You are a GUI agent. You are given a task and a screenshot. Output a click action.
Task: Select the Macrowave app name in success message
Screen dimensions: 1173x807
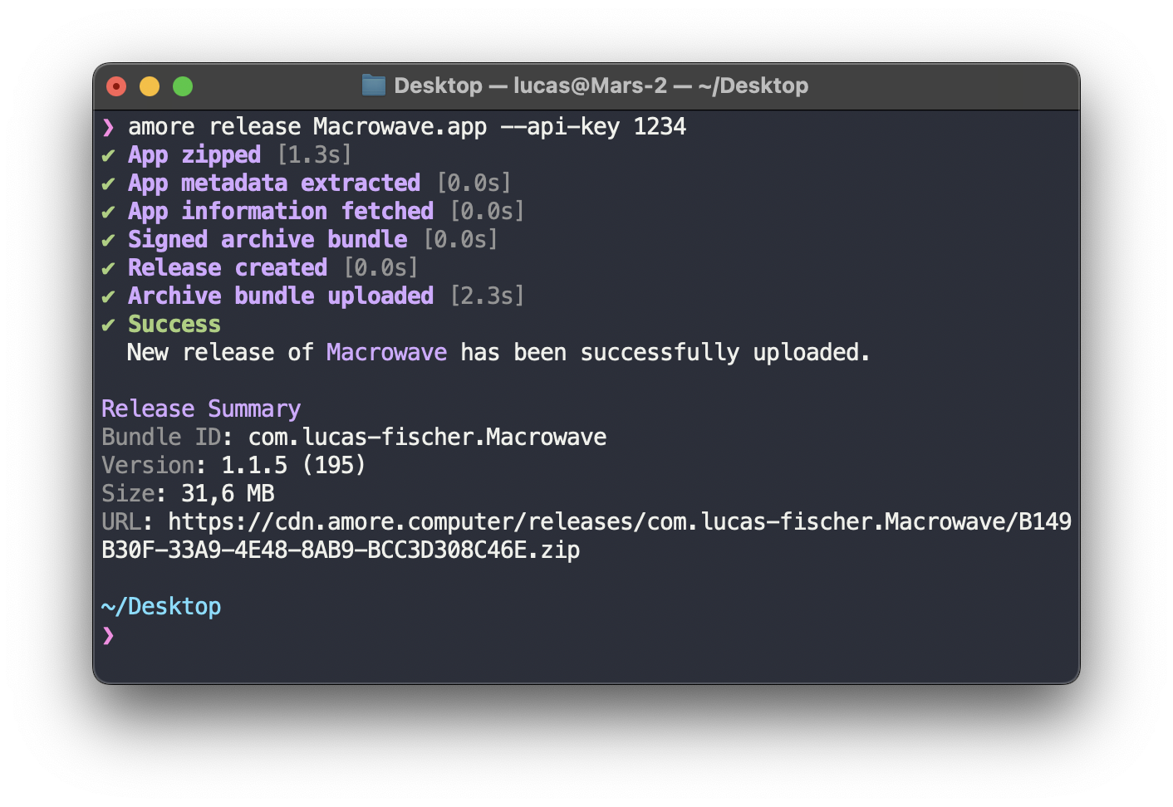[x=386, y=352]
